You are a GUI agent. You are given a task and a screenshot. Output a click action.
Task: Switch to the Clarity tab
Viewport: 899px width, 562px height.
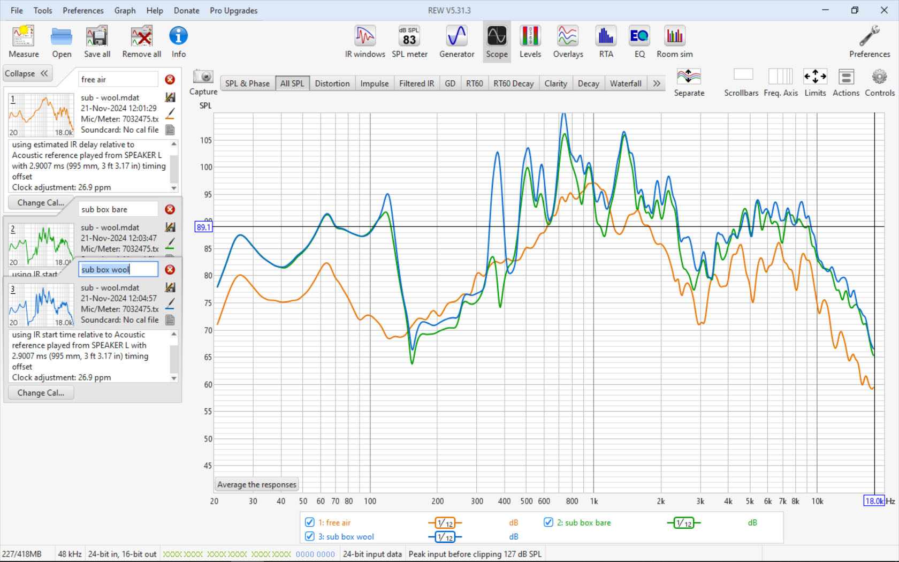[555, 83]
